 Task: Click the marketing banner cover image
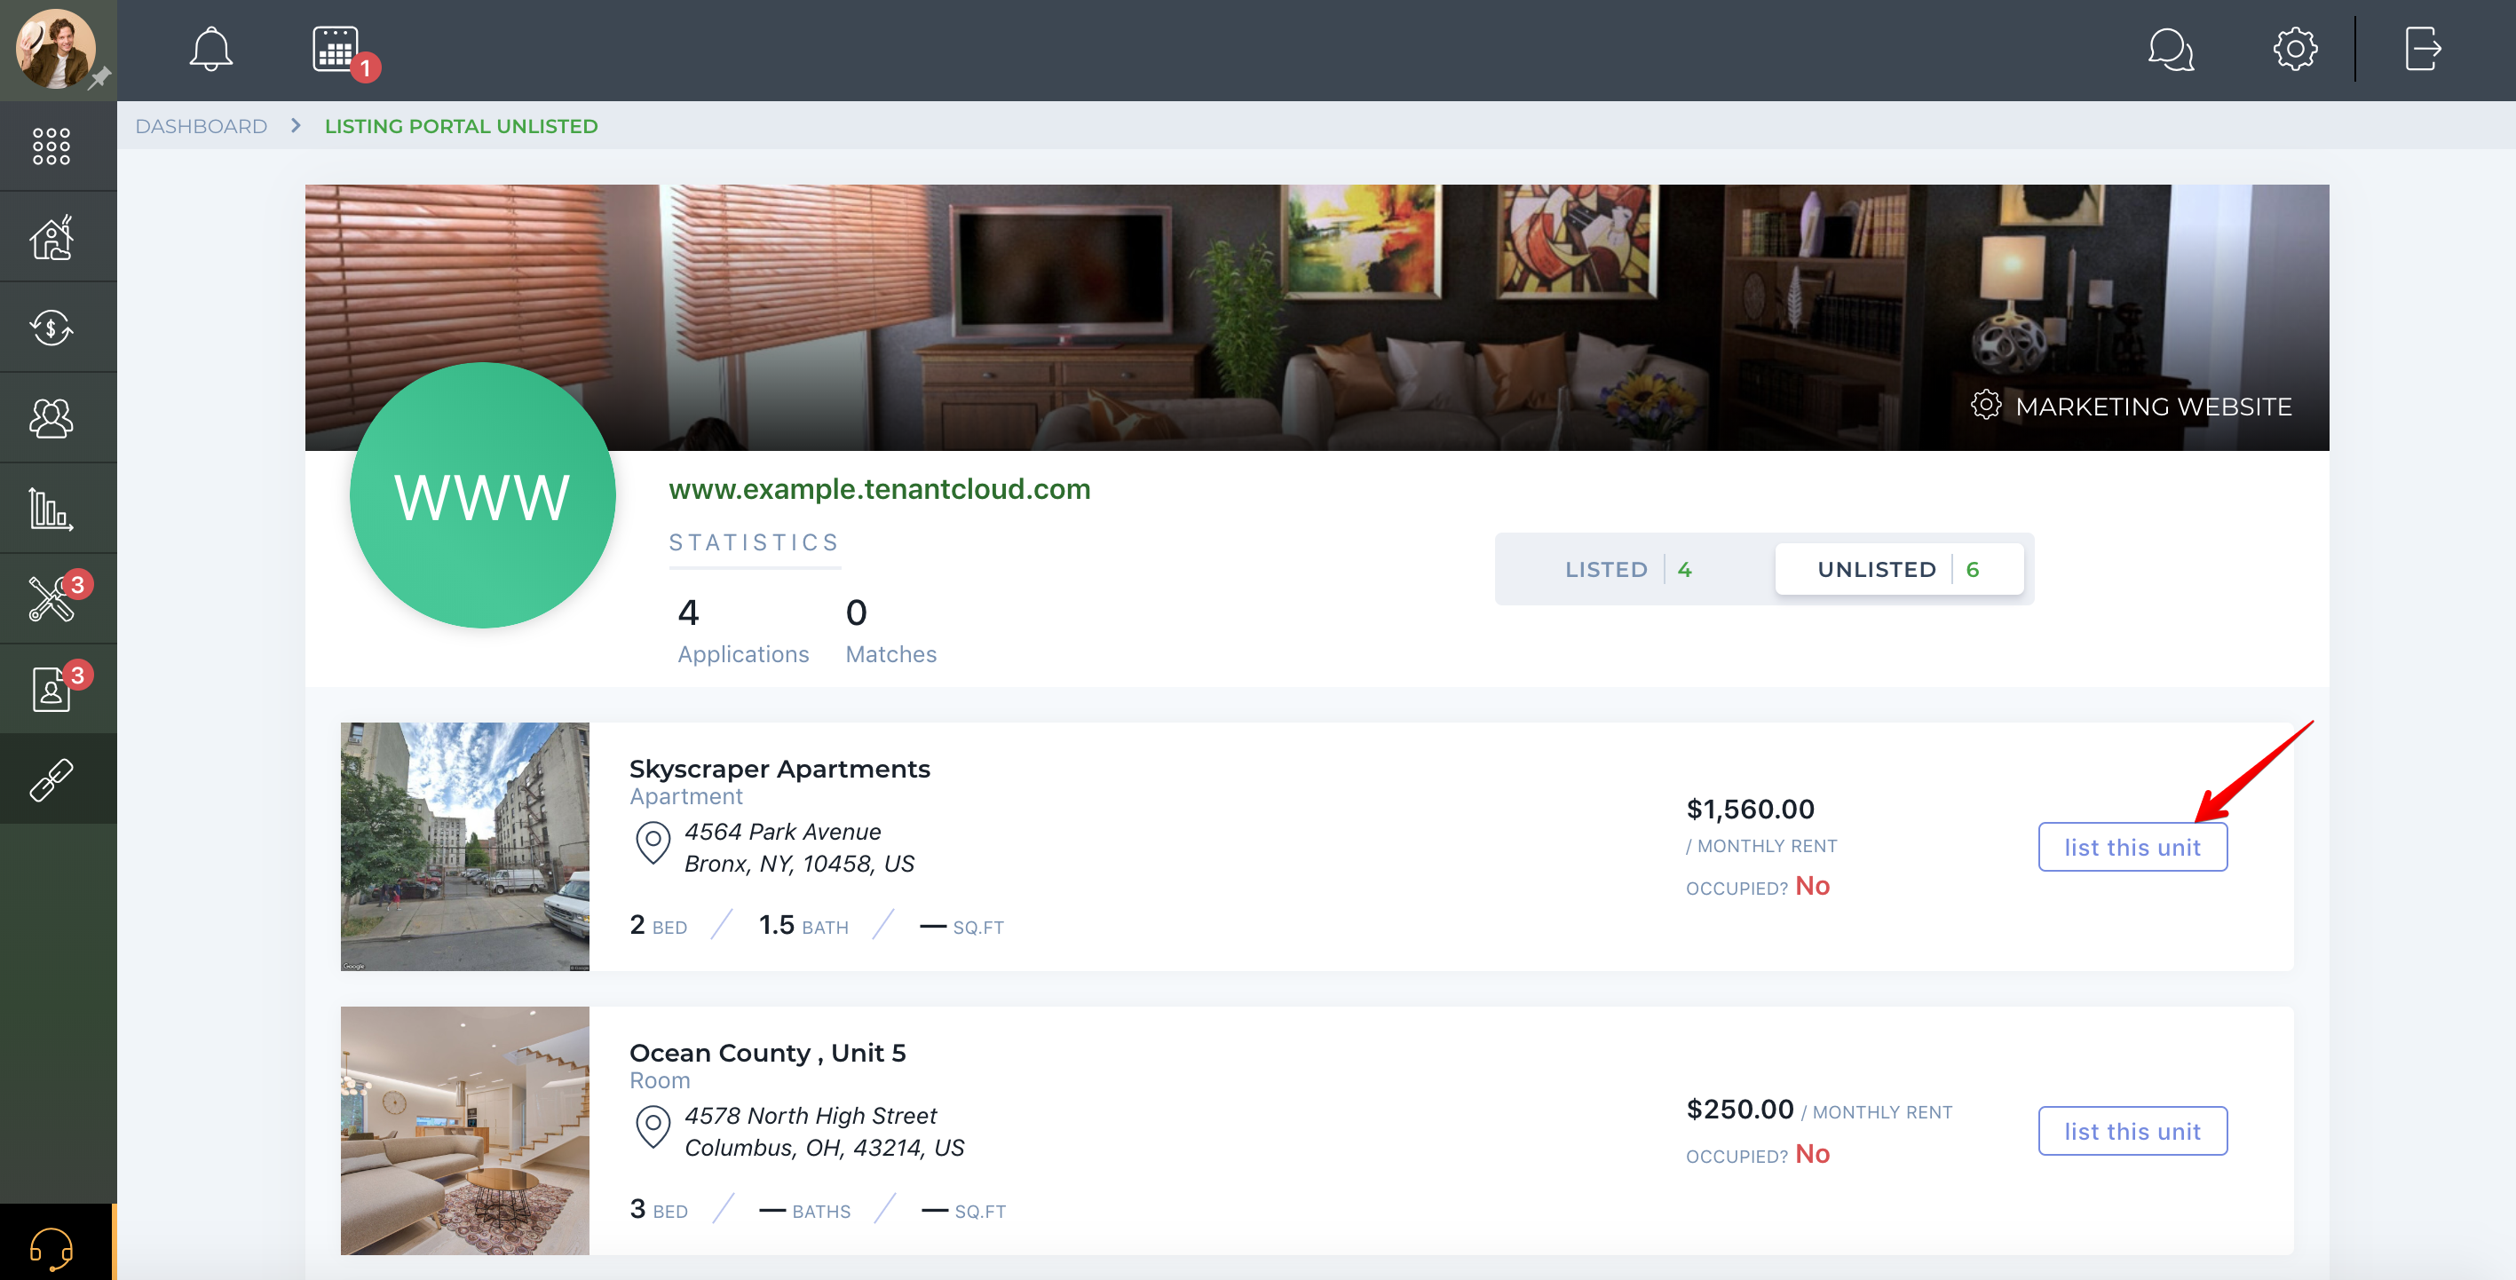[x=1317, y=317]
